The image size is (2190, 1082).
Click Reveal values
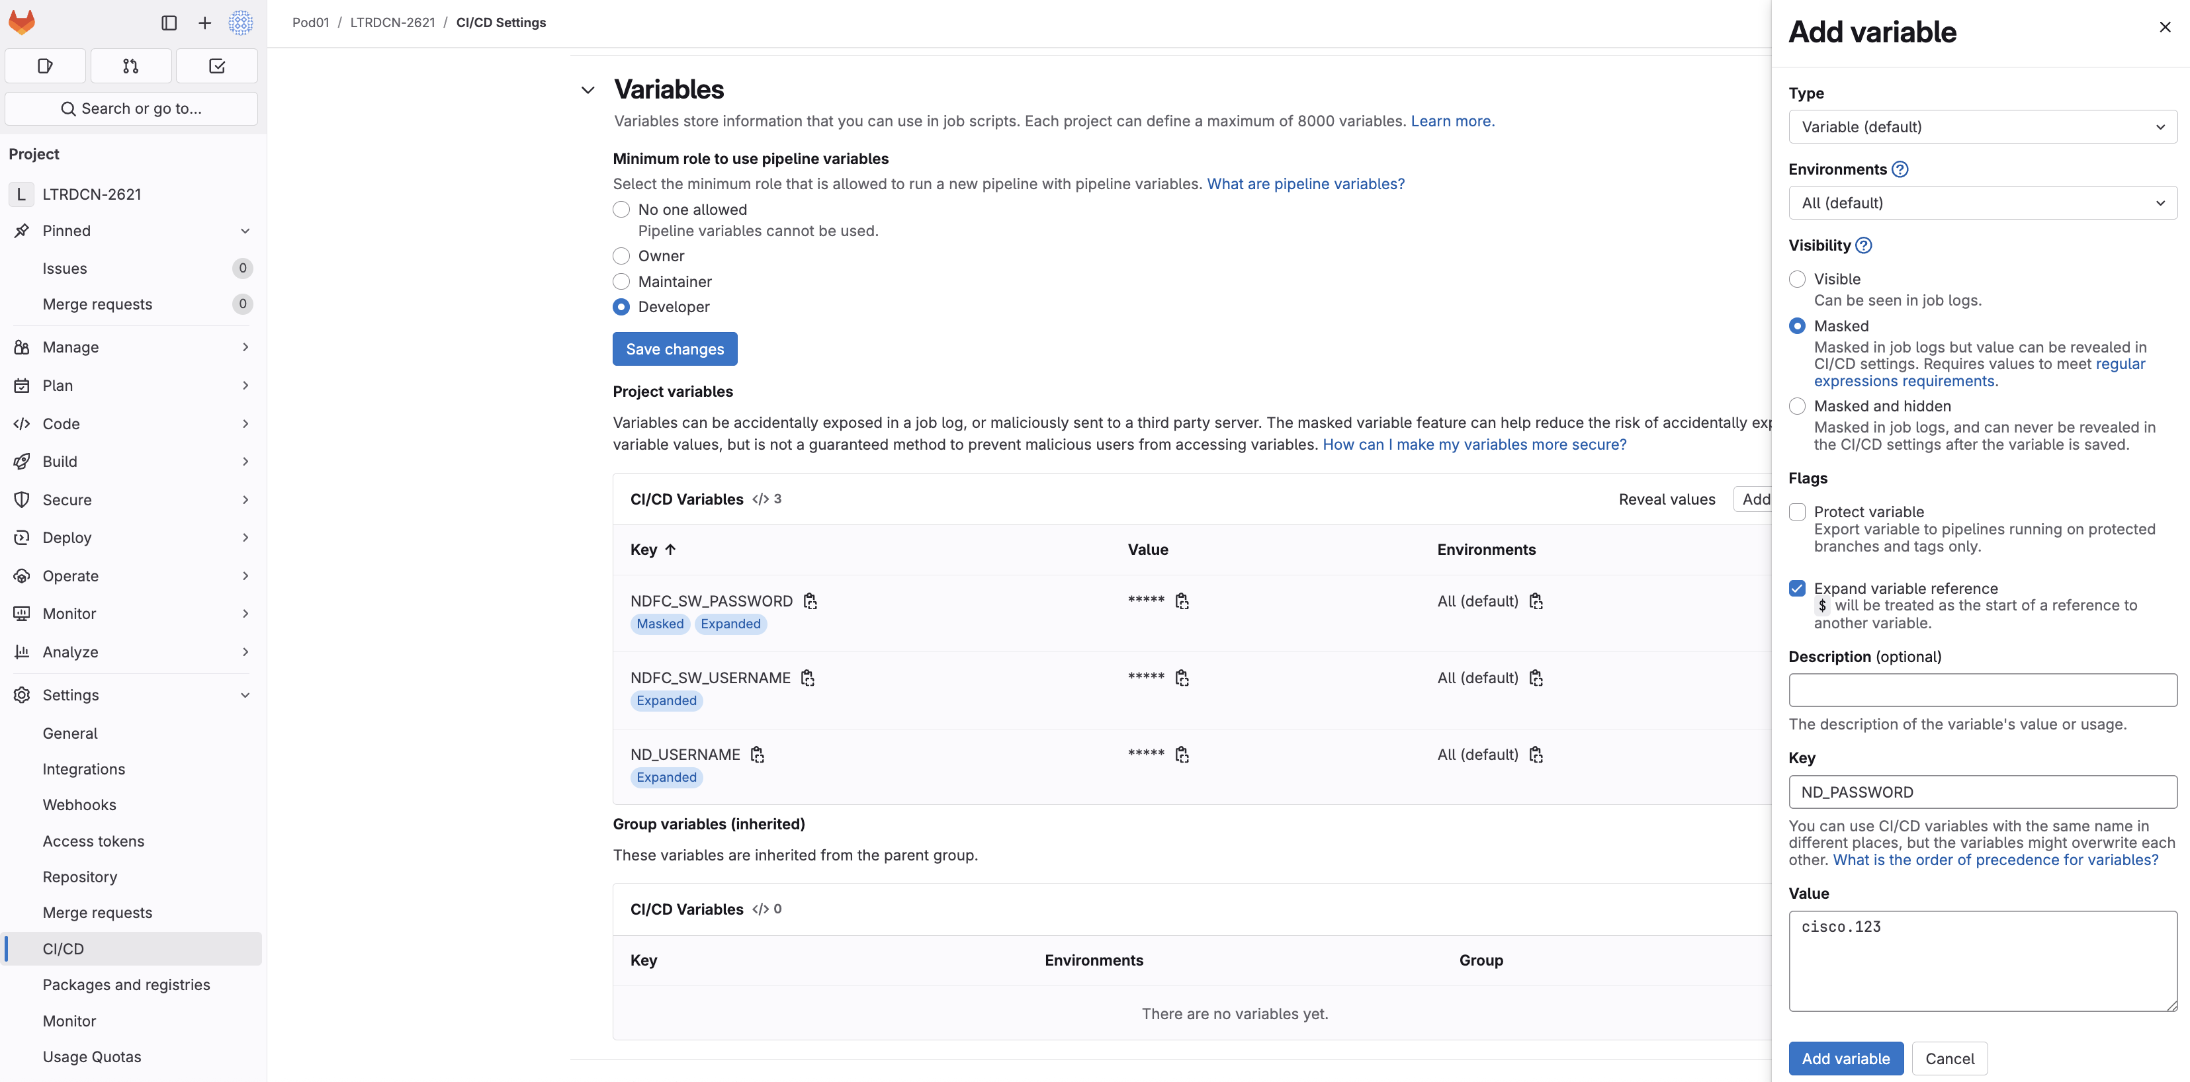[x=1666, y=500]
